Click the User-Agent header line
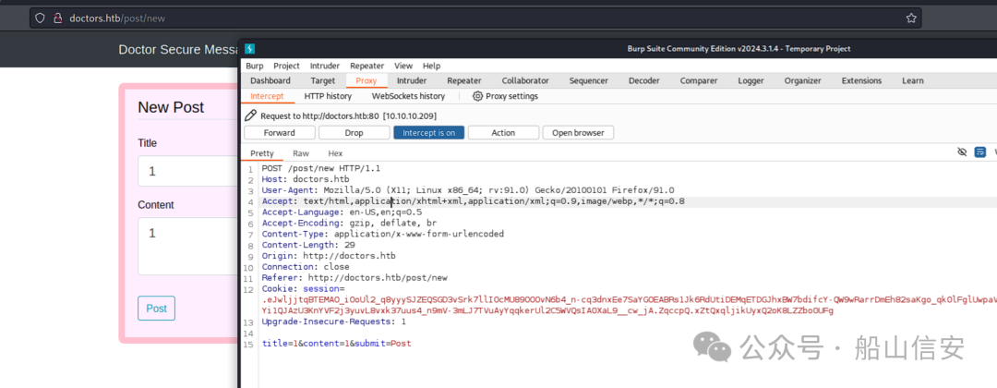 pos(468,190)
